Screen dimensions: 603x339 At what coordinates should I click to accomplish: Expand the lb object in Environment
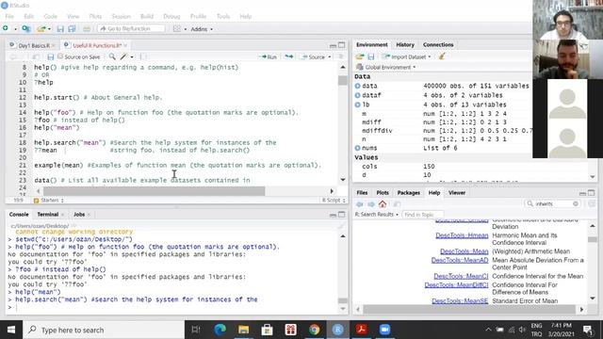[x=358, y=105]
